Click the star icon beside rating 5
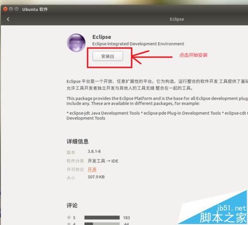 pos(69,217)
